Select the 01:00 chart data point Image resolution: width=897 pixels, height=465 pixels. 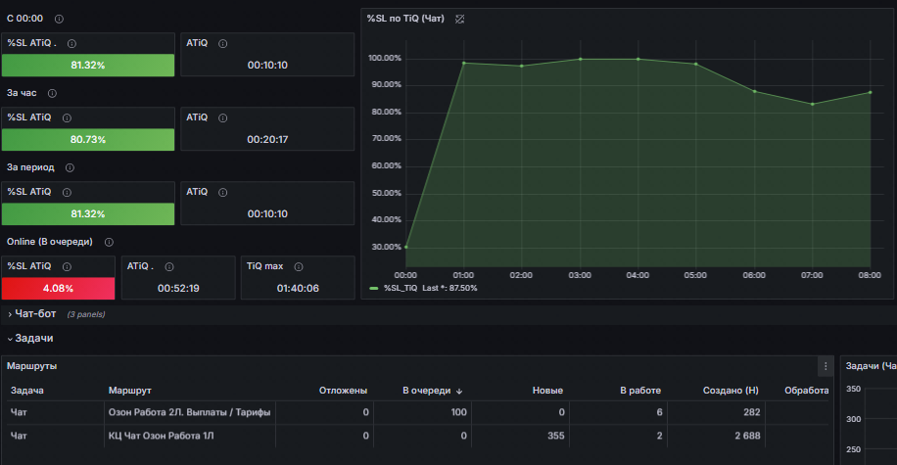[464, 63]
